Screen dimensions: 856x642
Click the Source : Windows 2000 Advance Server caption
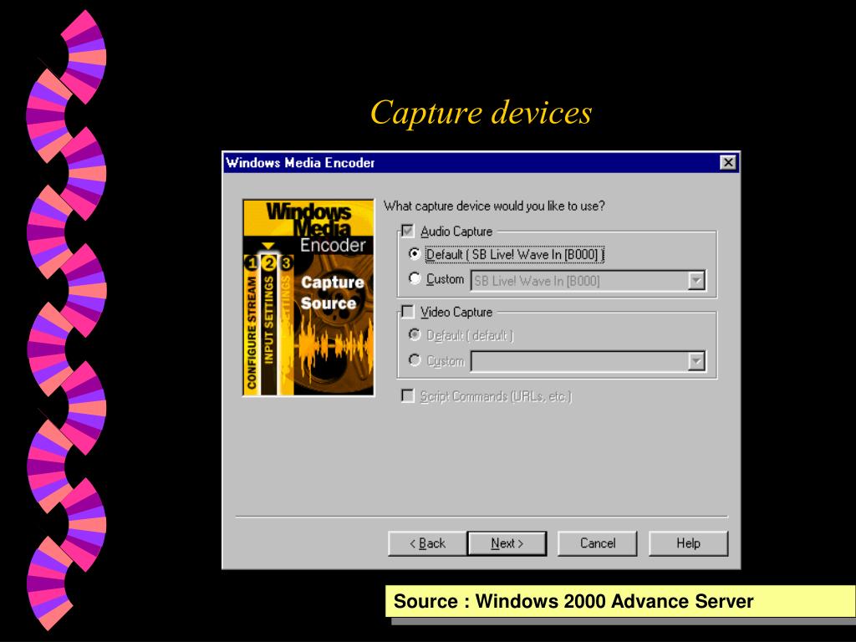pyautogui.click(x=573, y=601)
